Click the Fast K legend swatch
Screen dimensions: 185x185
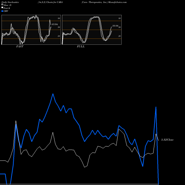coord(2,8)
